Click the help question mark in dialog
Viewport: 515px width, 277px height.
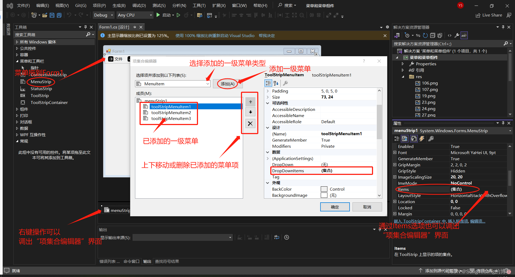pyautogui.click(x=364, y=61)
